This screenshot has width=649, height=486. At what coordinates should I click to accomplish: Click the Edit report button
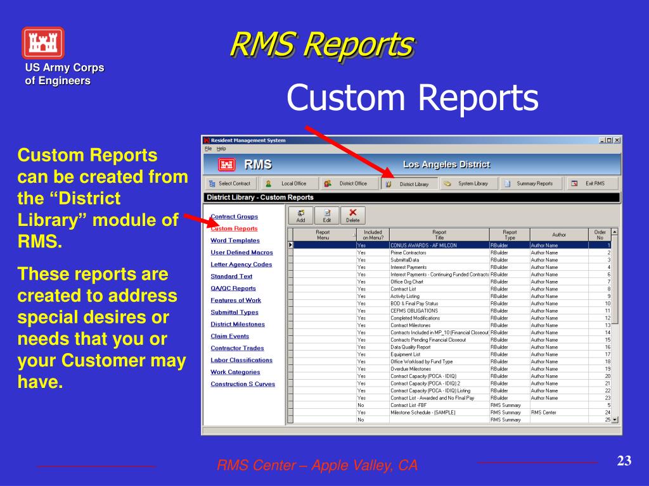[x=327, y=215]
